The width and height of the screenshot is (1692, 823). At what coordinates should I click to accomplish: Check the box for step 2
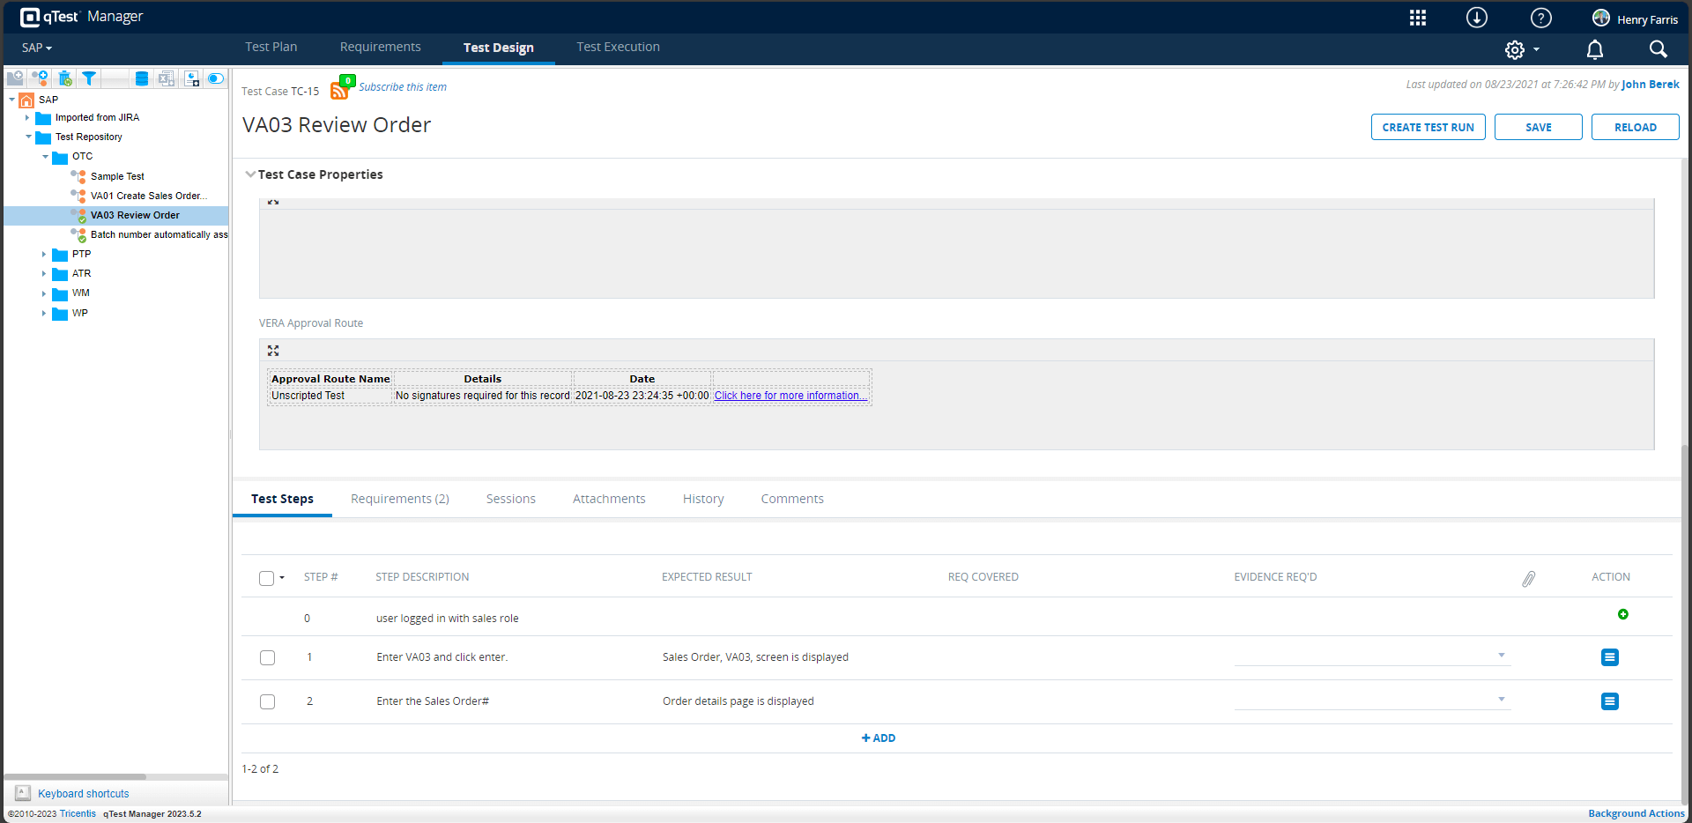[x=267, y=701]
